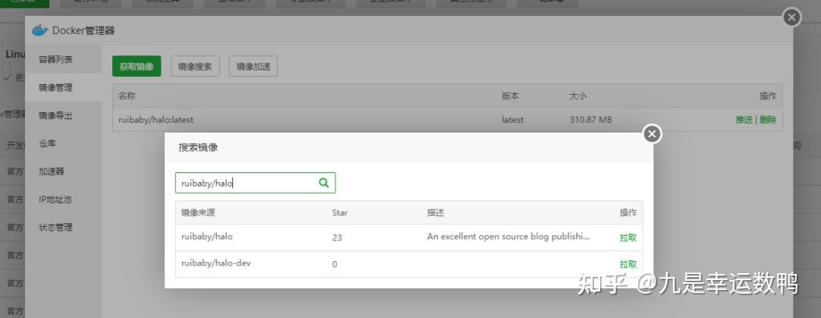Pull the ruibaby/halo-dev image via 拉取

[628, 264]
